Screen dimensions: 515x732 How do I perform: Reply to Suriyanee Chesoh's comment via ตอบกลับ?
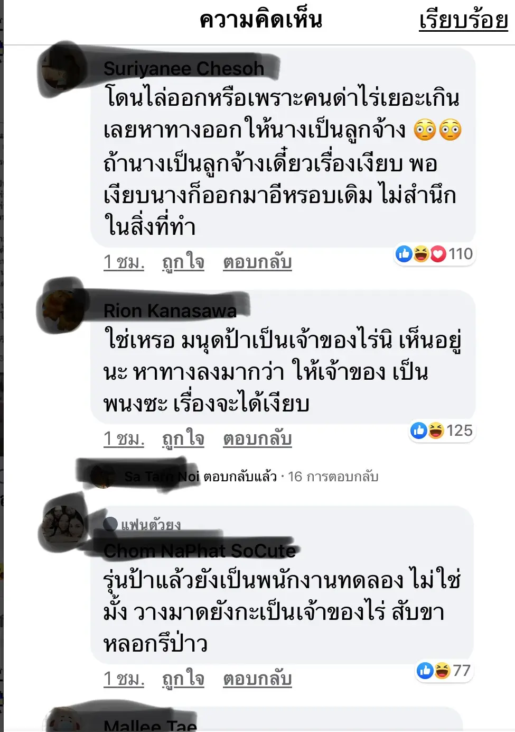(257, 262)
